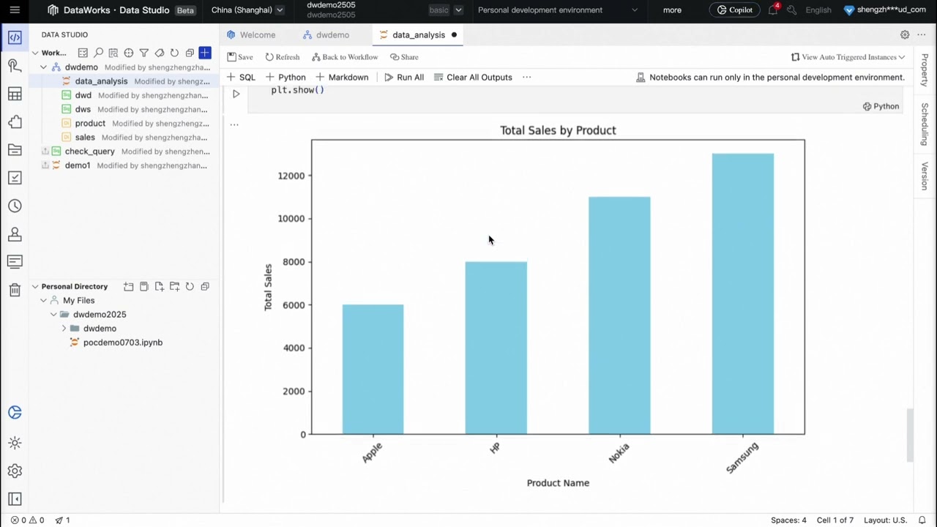Add a Markdown cell
The height and width of the screenshot is (527, 937).
pyautogui.click(x=342, y=77)
